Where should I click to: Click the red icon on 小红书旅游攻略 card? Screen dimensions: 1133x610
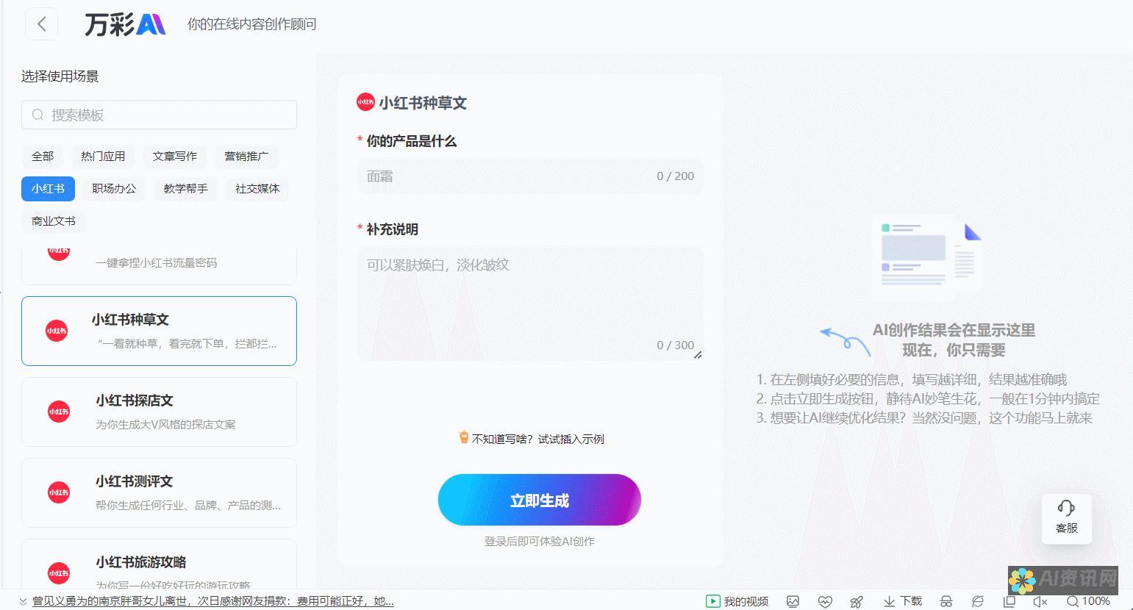click(58, 573)
